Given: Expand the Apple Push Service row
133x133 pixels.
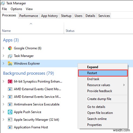Looking at the screenshot, I should point(4,112).
